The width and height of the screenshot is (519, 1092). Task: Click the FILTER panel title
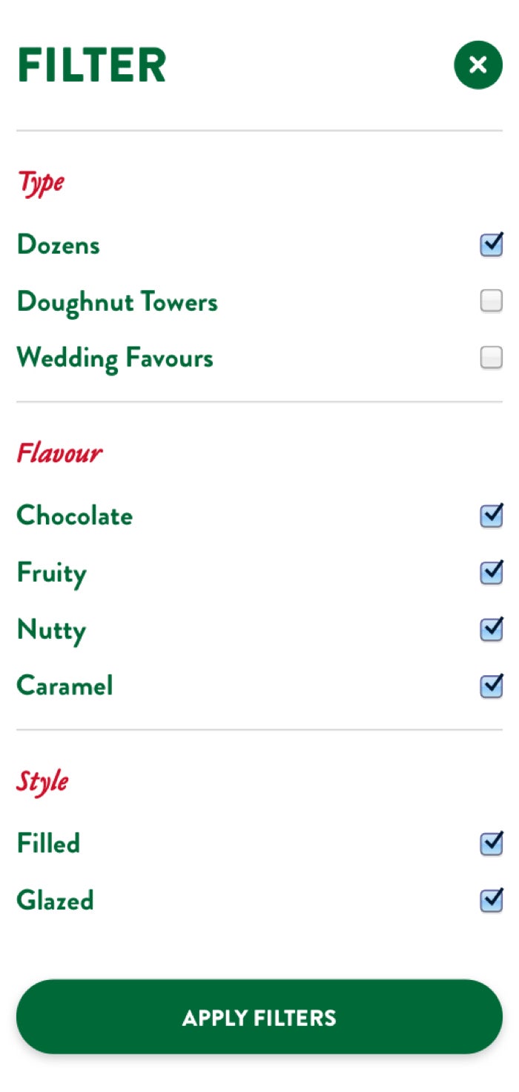91,65
